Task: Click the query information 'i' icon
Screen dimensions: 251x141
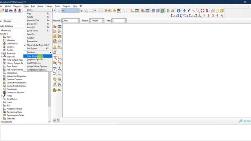Action: point(179,11)
